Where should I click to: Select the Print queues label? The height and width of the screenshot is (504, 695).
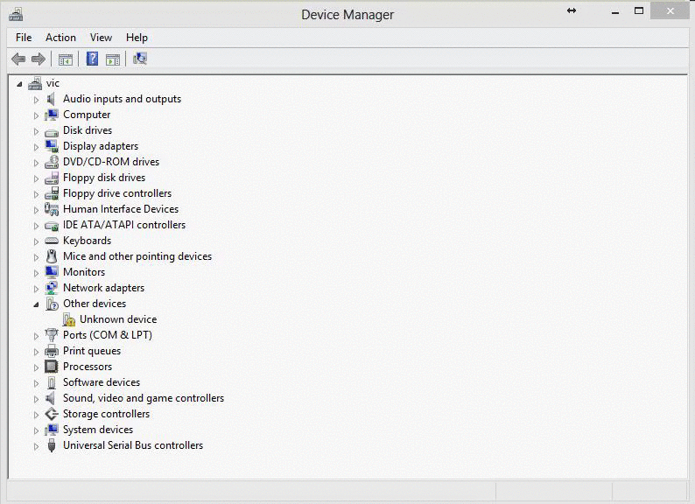(x=92, y=351)
